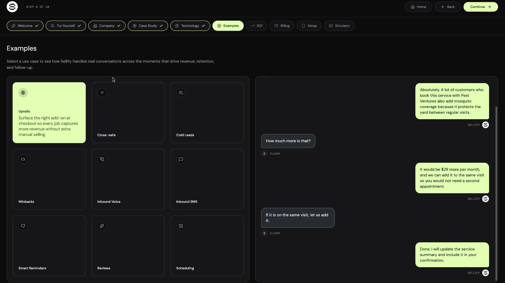Image resolution: width=505 pixels, height=283 pixels.
Task: Select the Upsells use case card
Action: click(49, 113)
